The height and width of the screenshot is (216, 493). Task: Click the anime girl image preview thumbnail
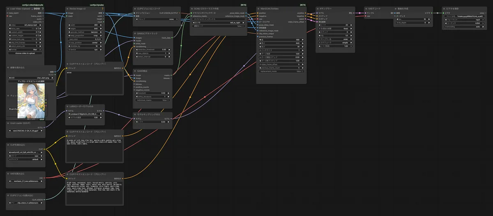tap(32, 100)
